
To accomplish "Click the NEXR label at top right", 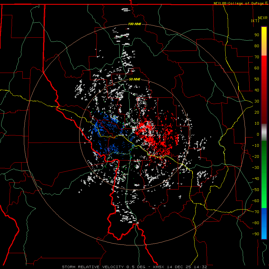I will pos(263,18).
